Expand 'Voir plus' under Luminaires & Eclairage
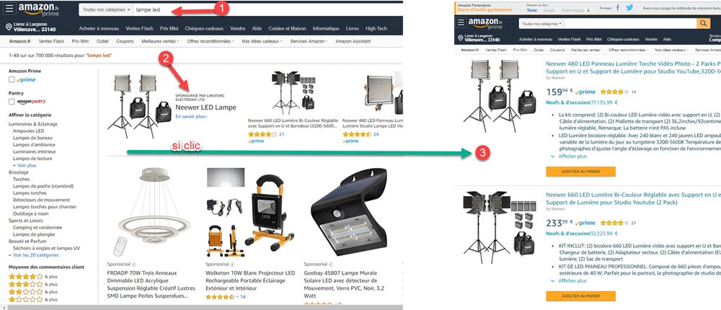Image resolution: width=721 pixels, height=310 pixels. pyautogui.click(x=25, y=165)
